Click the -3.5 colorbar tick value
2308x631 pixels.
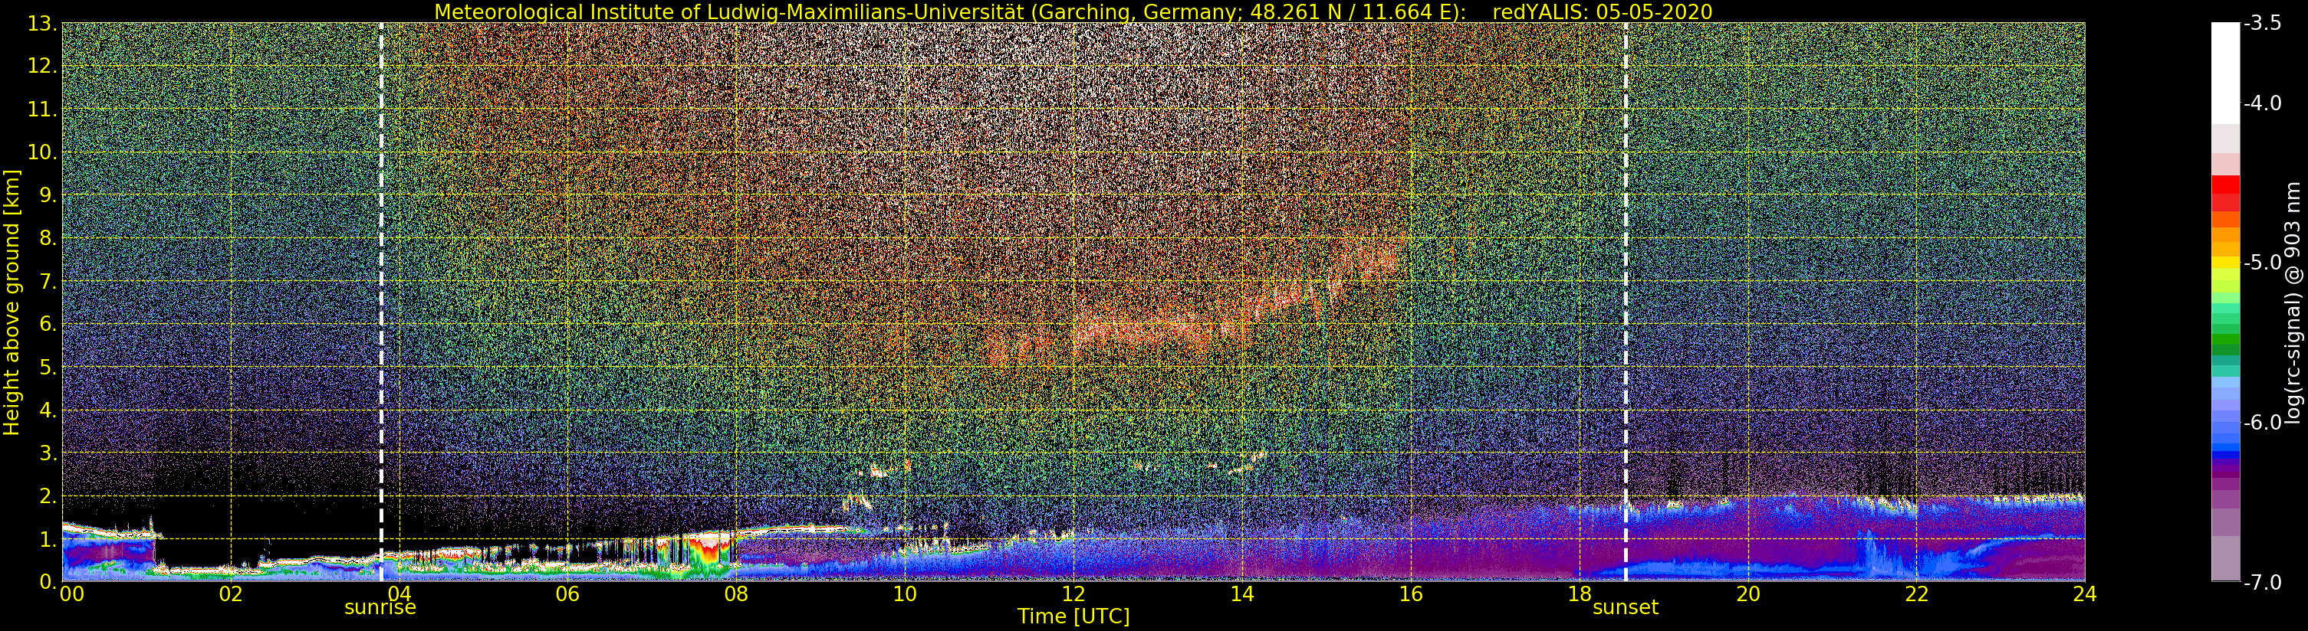2261,23
